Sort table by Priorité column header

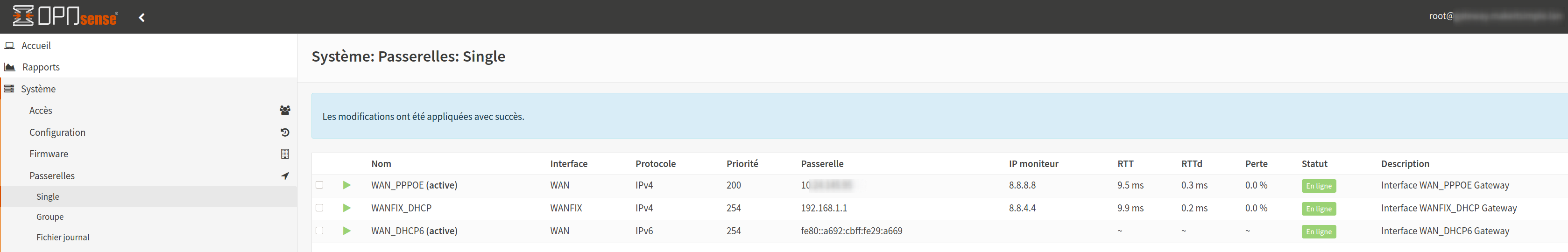742,164
